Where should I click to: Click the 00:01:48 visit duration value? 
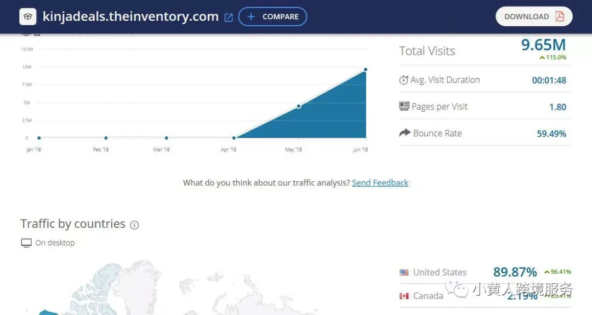549,81
